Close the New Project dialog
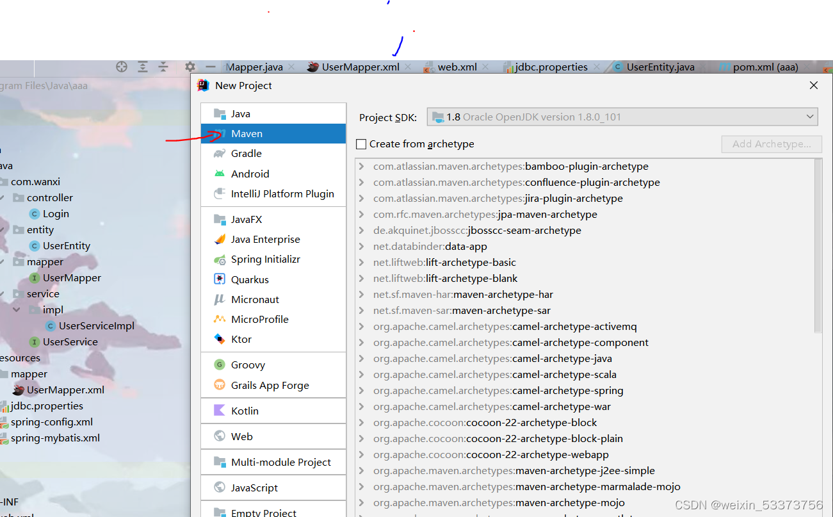Viewport: 833px width, 517px height. (813, 85)
